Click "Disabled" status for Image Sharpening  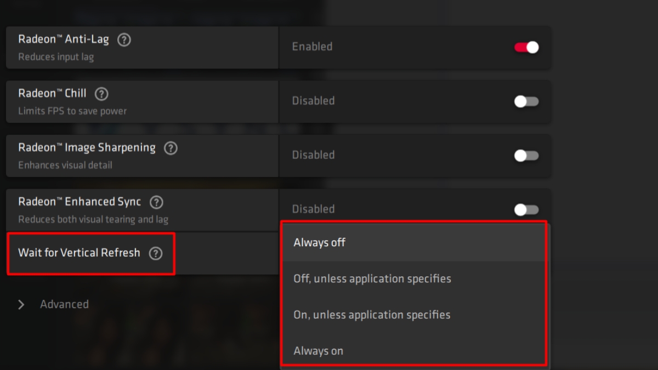[x=314, y=155]
